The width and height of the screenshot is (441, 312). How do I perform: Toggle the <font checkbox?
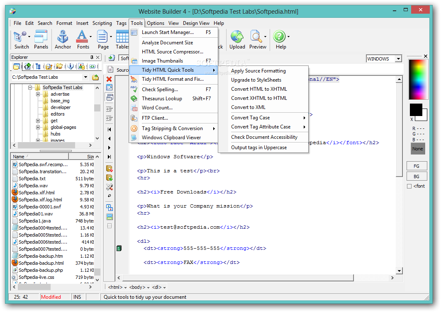(409, 186)
